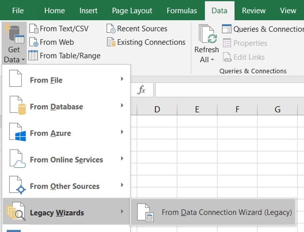Screen dimensions: 304x232
Task: Click the Queries & Connections icon
Action: 227,29
